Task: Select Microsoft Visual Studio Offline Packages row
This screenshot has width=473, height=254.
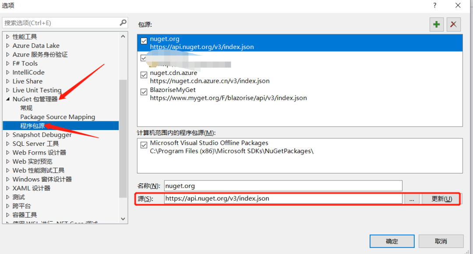Action: [300, 147]
